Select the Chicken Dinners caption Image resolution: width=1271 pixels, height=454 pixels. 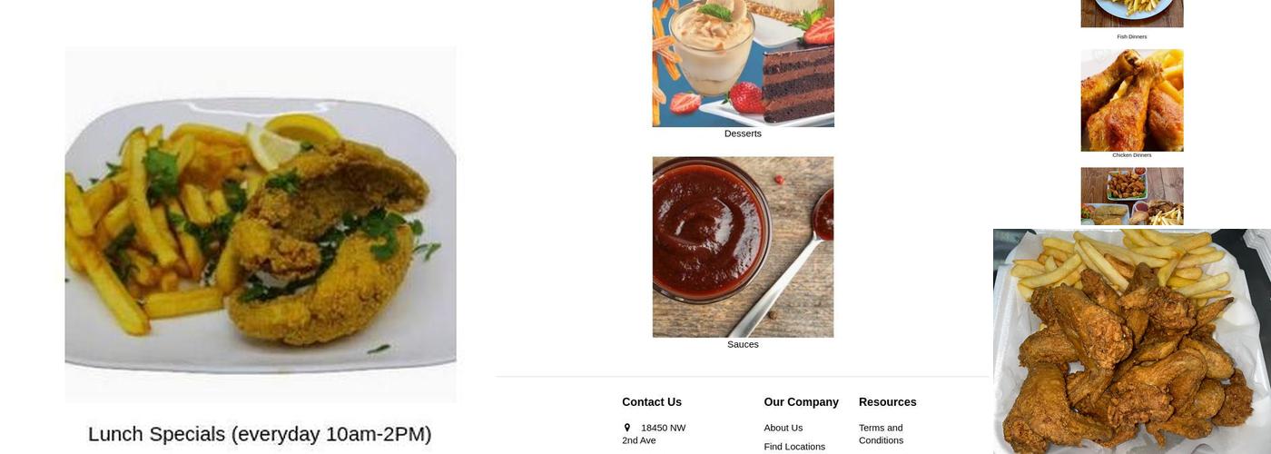[x=1132, y=155]
